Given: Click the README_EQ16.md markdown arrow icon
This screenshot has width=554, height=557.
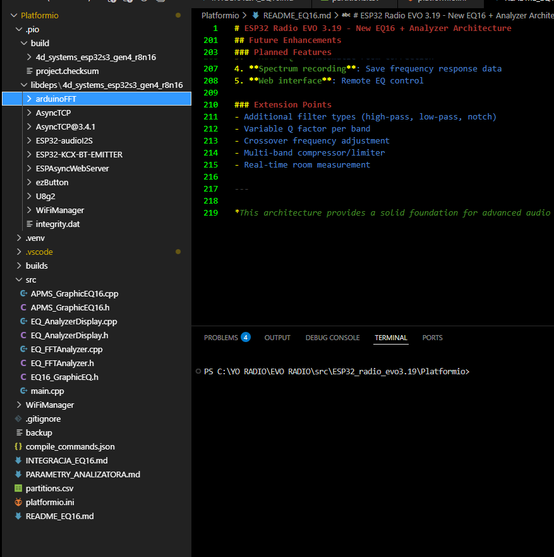Looking at the screenshot, I should click(18, 516).
